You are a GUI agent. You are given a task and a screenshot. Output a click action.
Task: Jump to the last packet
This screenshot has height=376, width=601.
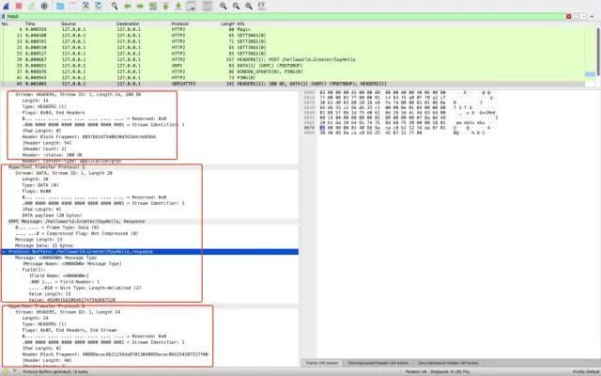click(x=178, y=6)
